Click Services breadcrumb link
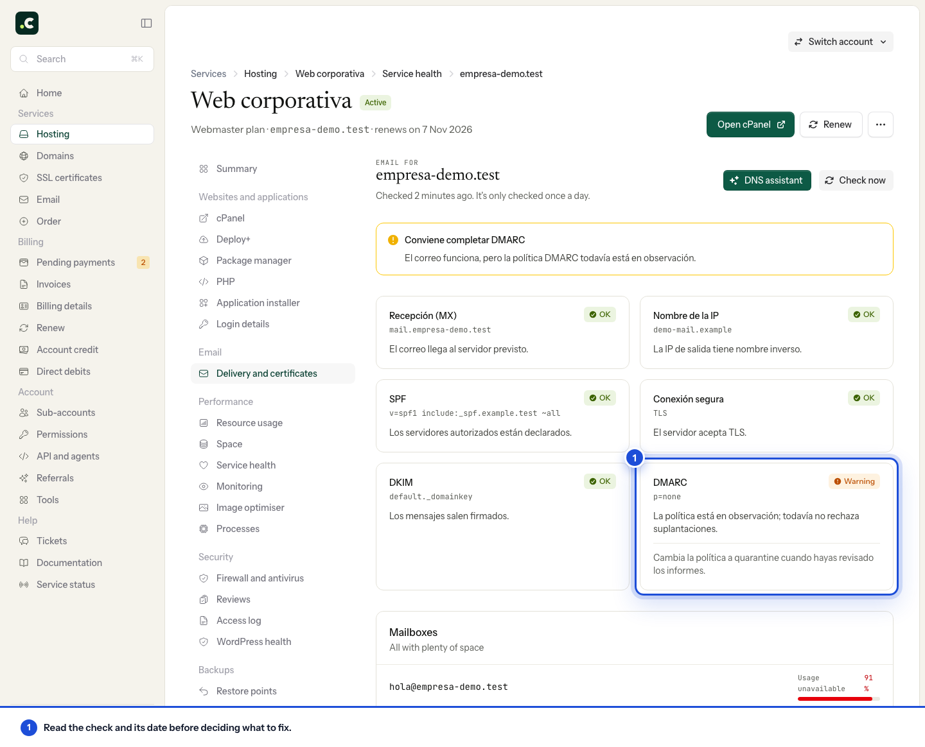The height and width of the screenshot is (747, 925). [x=209, y=74]
